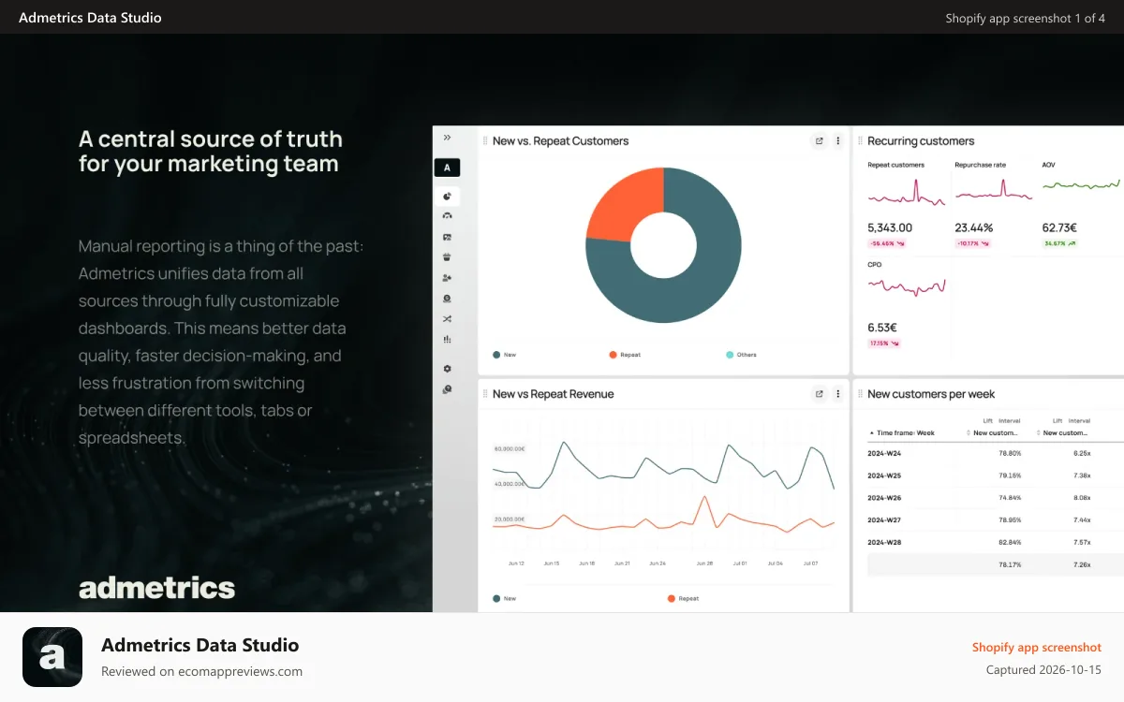Open the add-user customers sidebar icon
Viewport: 1124px width, 702px height.
coord(447,278)
